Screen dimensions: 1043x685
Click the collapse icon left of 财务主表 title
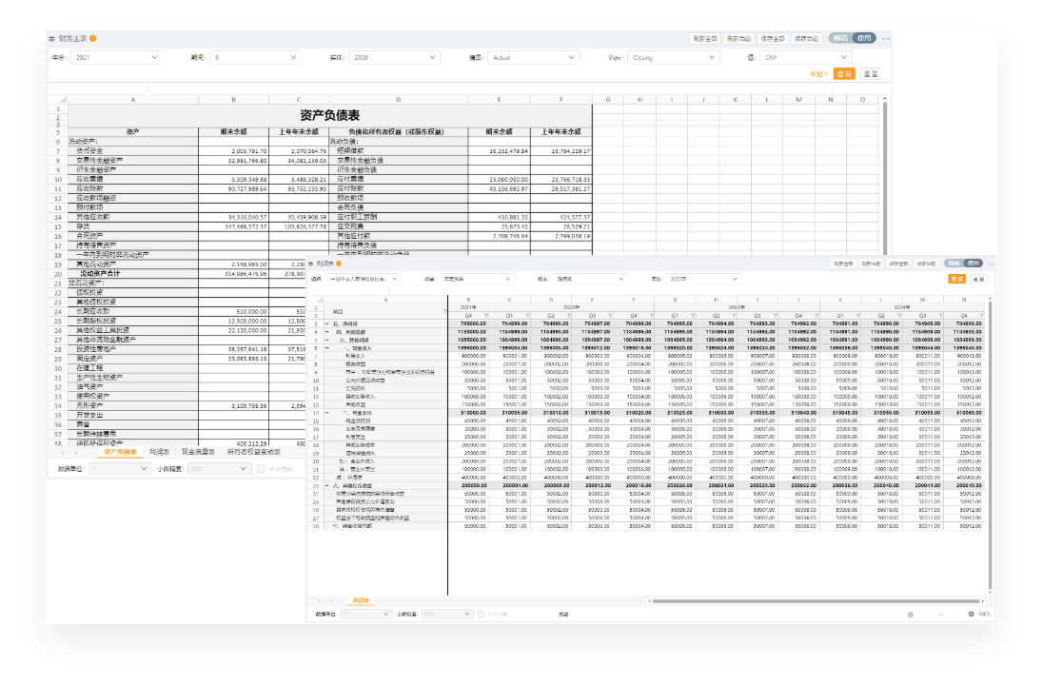point(52,39)
